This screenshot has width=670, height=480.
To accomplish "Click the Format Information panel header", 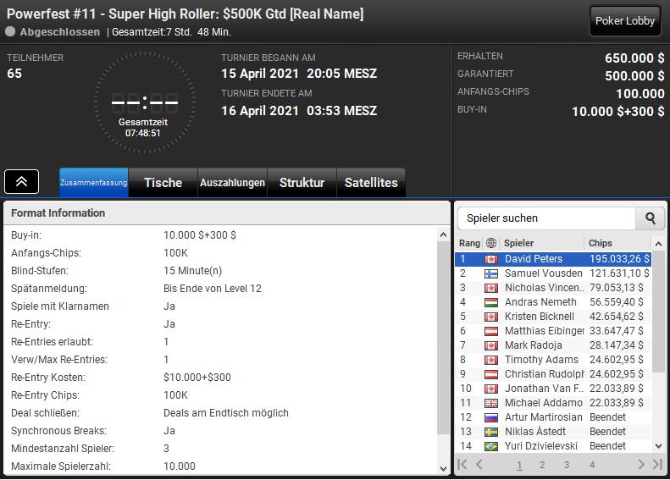I will tap(227, 213).
